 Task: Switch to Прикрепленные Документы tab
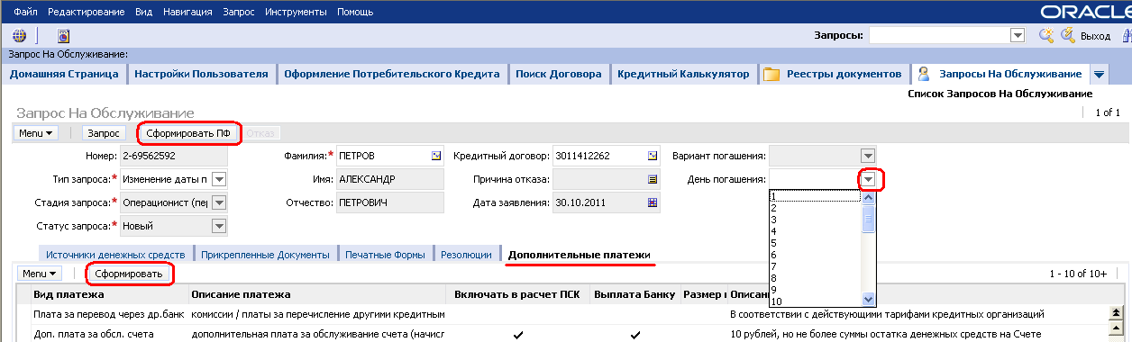click(x=265, y=255)
